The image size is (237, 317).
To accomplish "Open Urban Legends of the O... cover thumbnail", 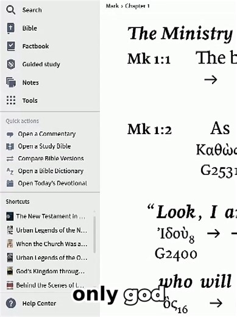I will tap(10, 257).
